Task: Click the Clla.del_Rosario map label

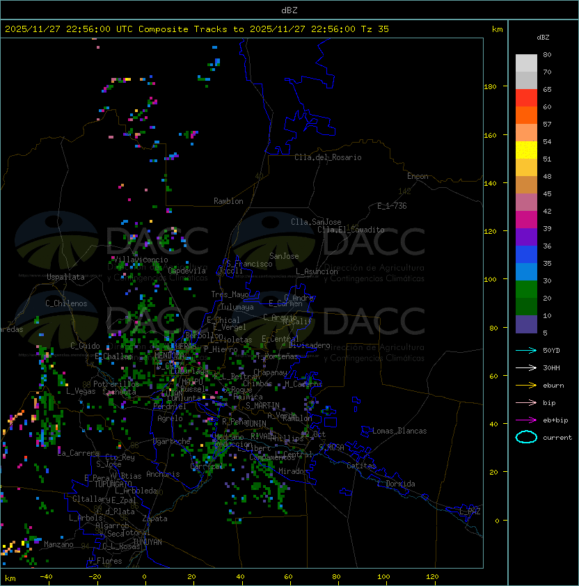Action: (x=328, y=157)
